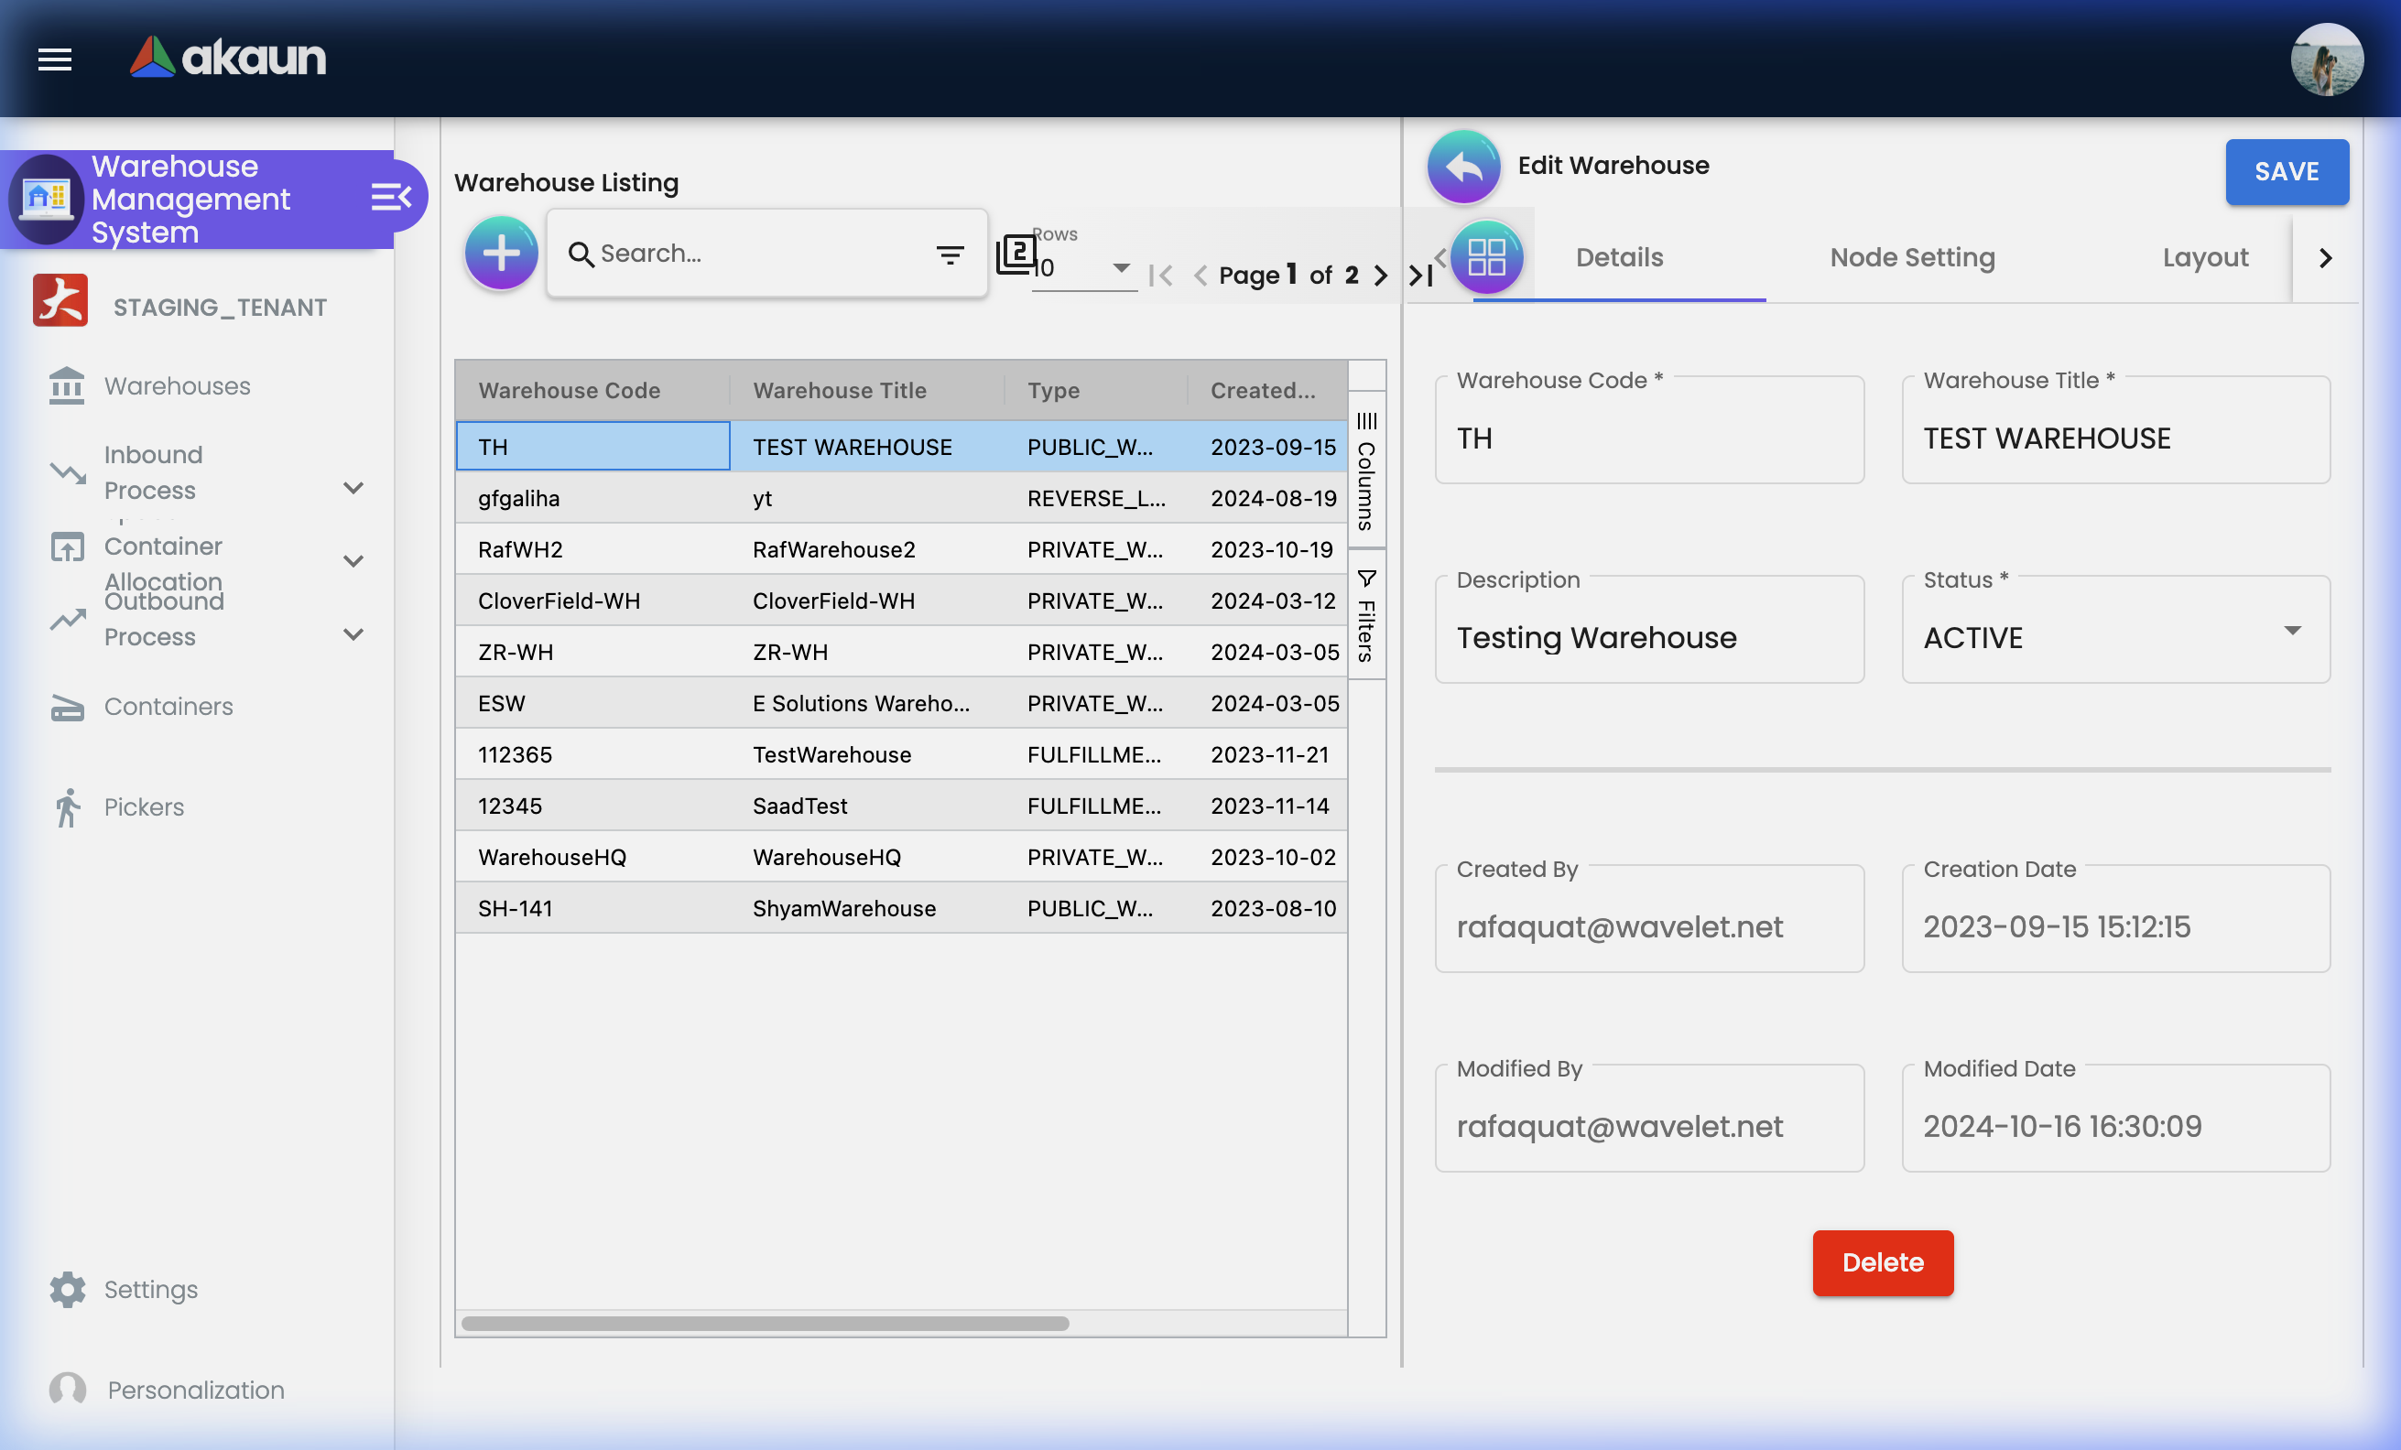Click the back arrow in Edit Warehouse

[x=1462, y=167]
